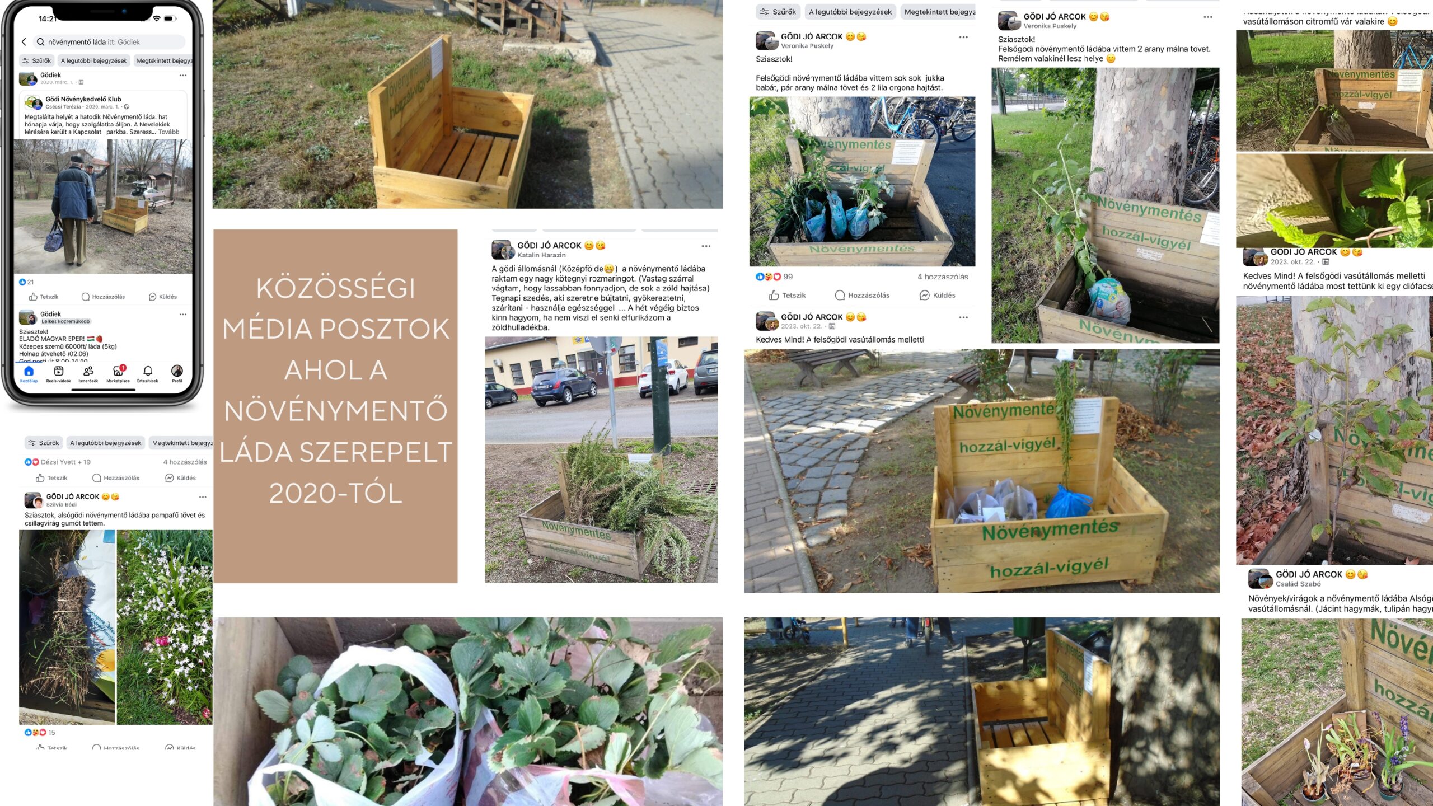Tap the back arrow in phone search bar

click(24, 42)
